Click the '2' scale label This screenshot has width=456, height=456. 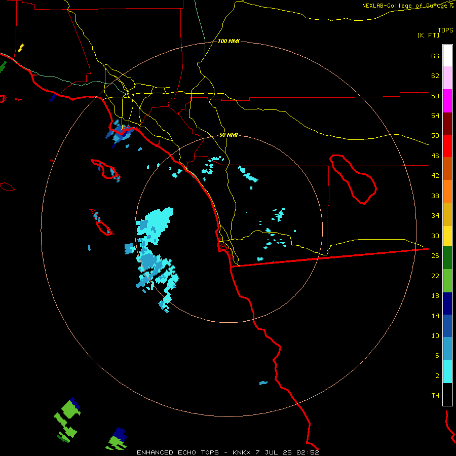click(437, 376)
